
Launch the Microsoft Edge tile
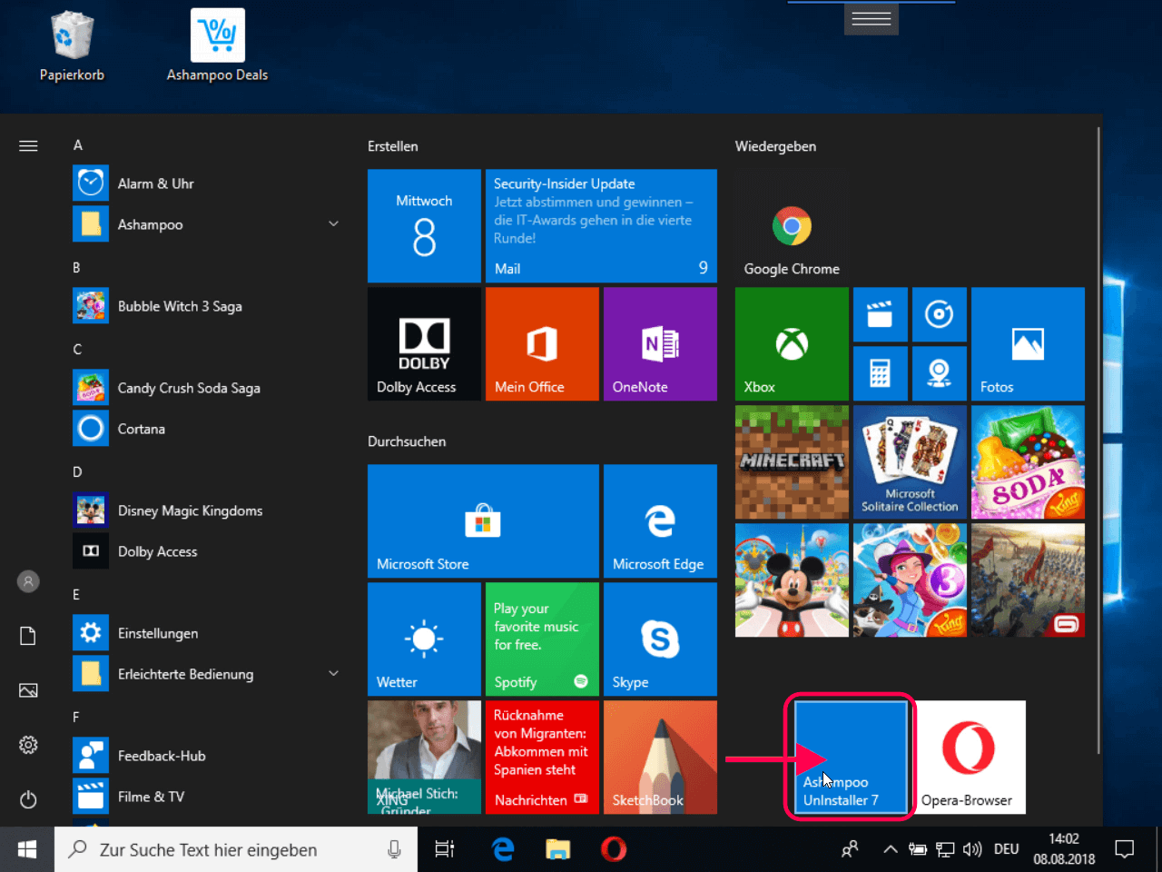660,521
